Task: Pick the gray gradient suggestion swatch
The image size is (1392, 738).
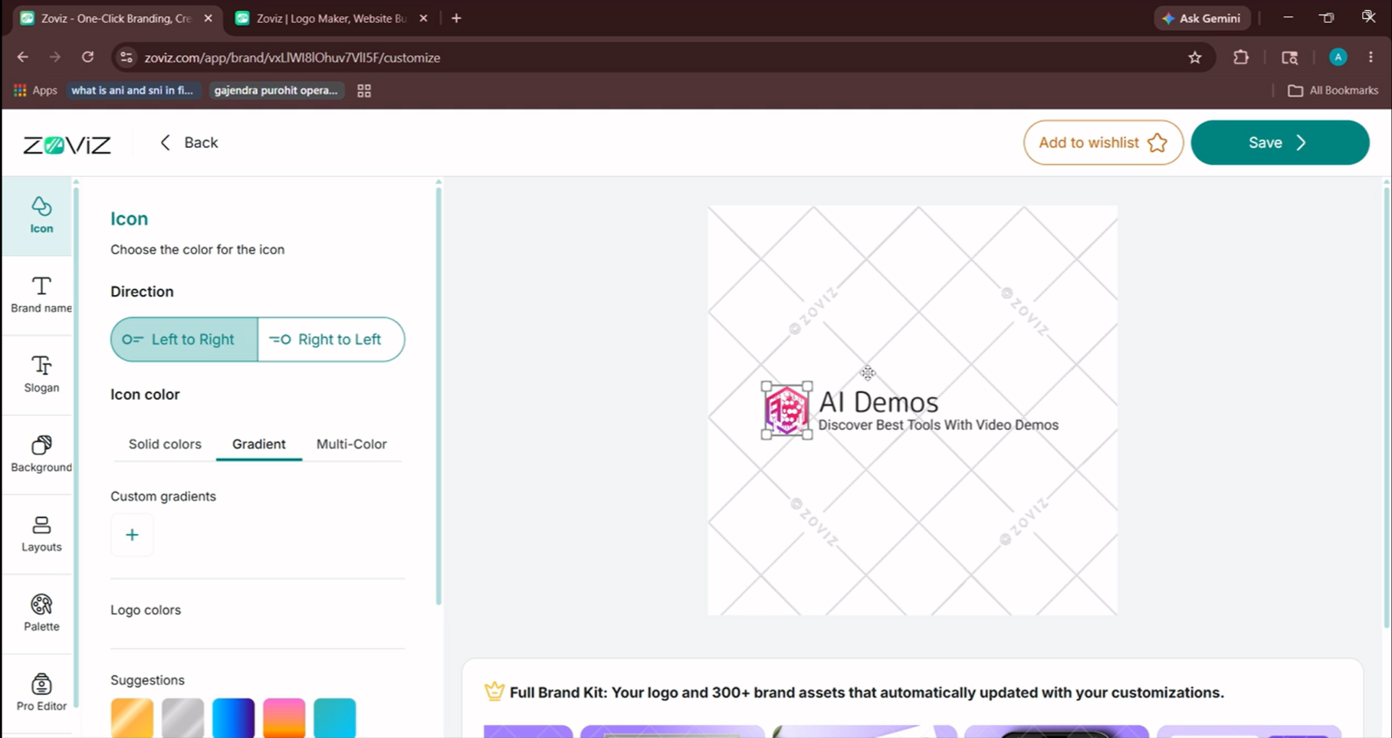Action: (x=182, y=718)
